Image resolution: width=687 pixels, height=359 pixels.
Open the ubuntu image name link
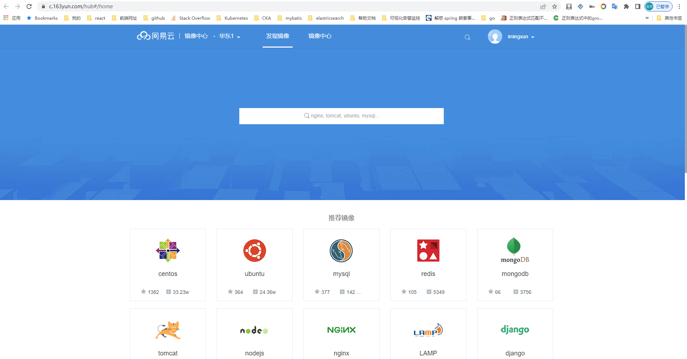point(255,274)
